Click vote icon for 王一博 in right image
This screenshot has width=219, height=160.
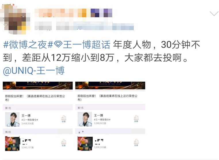(x=136, y=119)
